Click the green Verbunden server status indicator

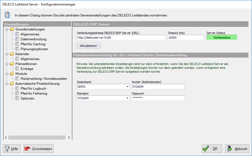222,38
